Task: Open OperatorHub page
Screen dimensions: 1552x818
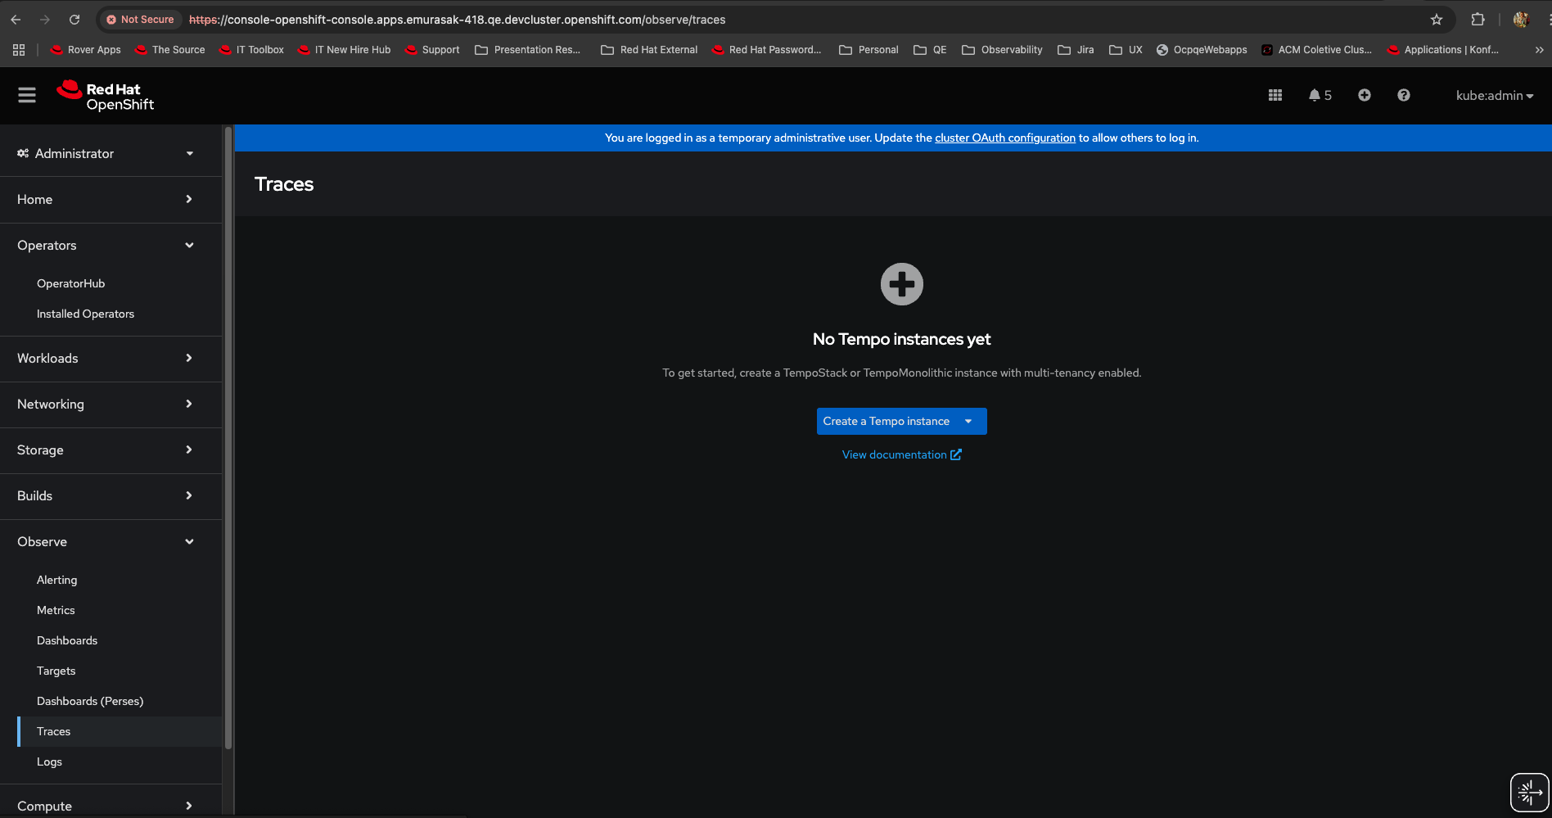Action: tap(71, 284)
